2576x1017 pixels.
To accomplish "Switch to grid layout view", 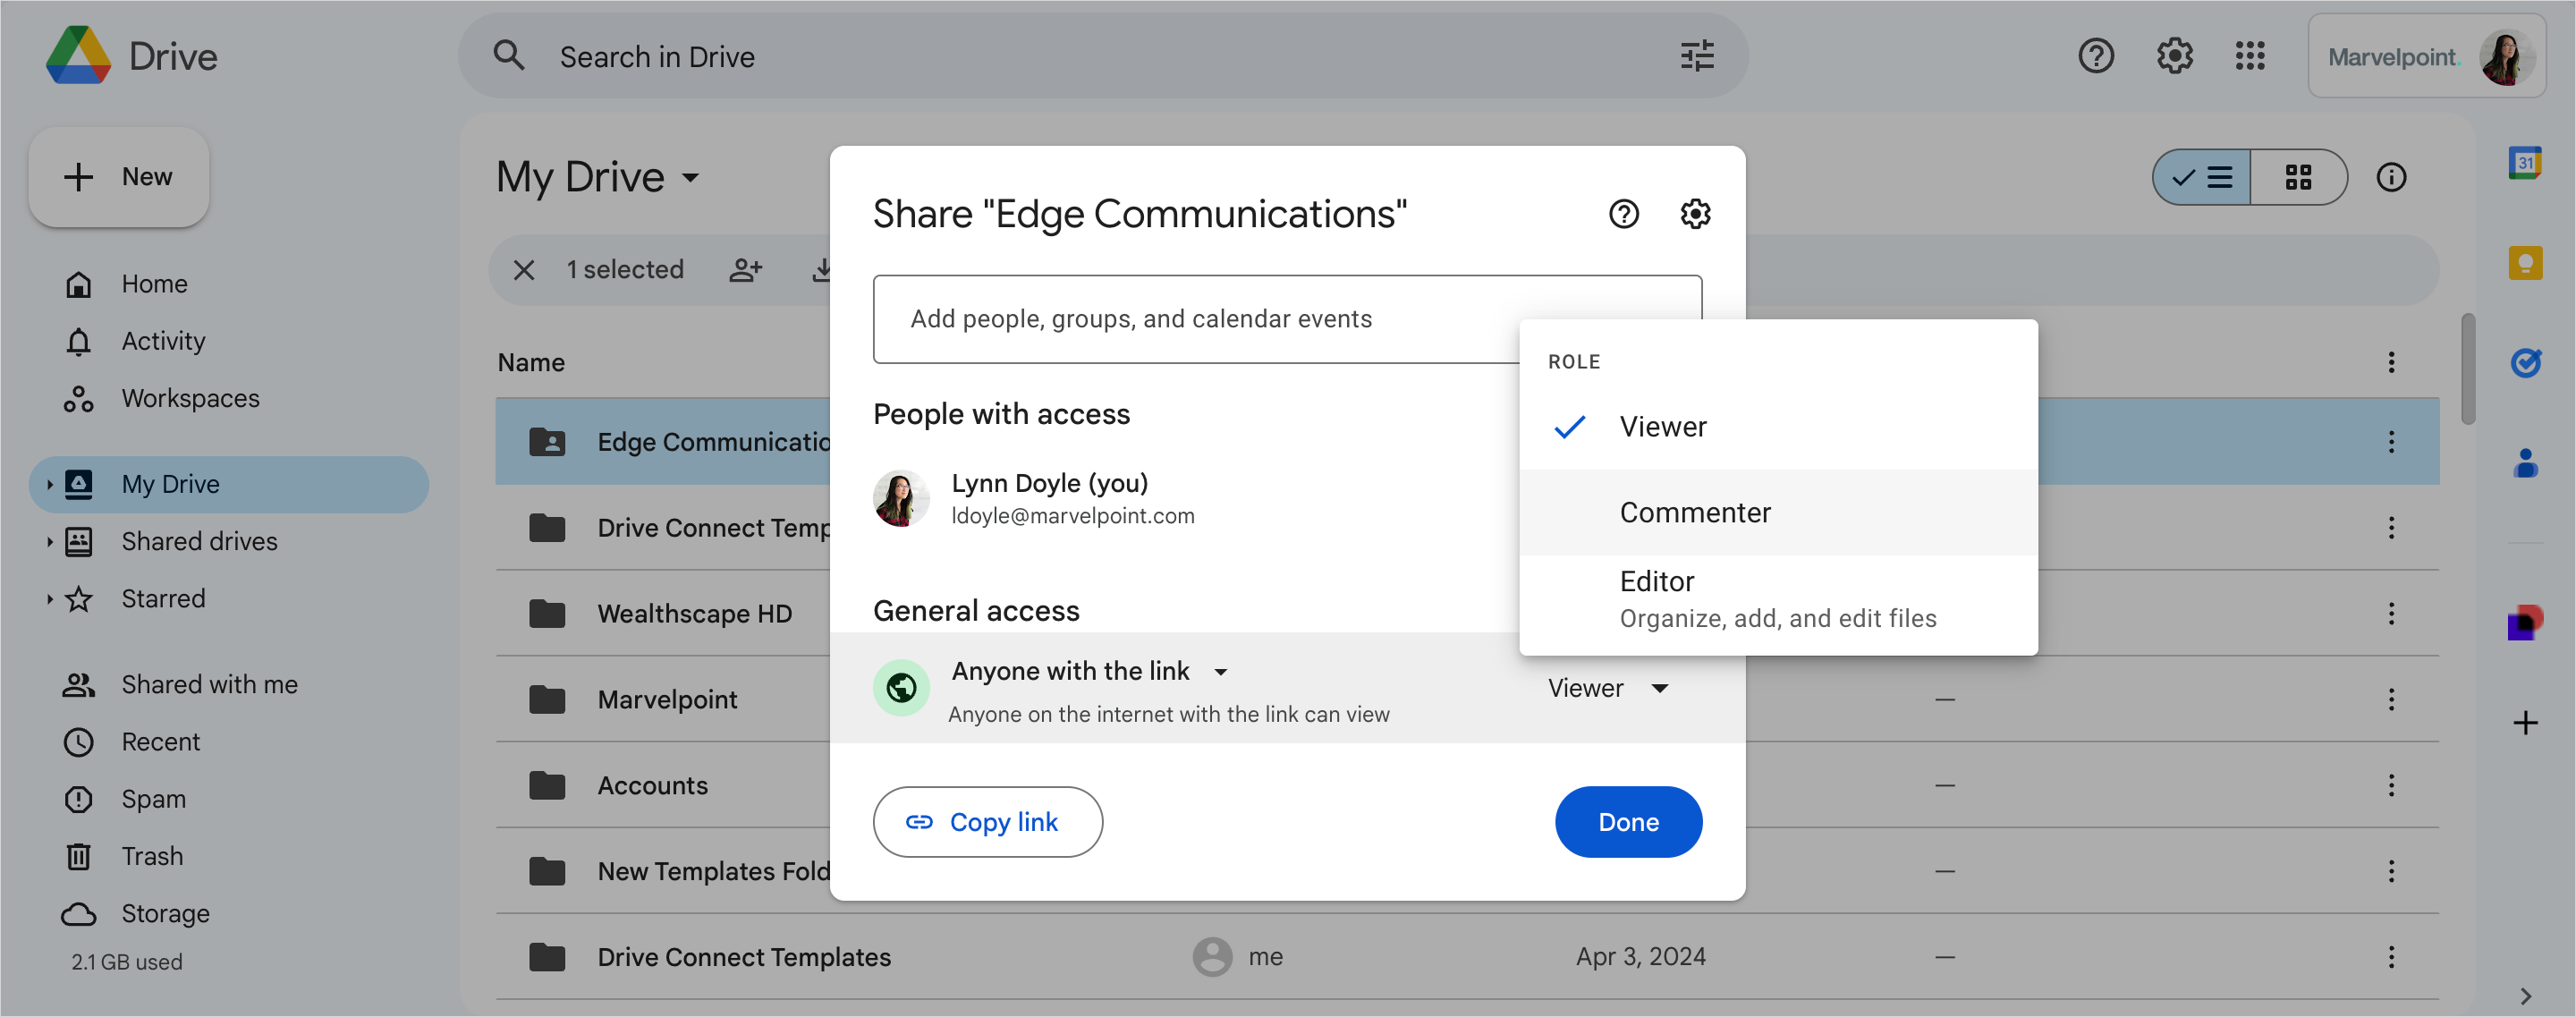I will [x=2298, y=178].
